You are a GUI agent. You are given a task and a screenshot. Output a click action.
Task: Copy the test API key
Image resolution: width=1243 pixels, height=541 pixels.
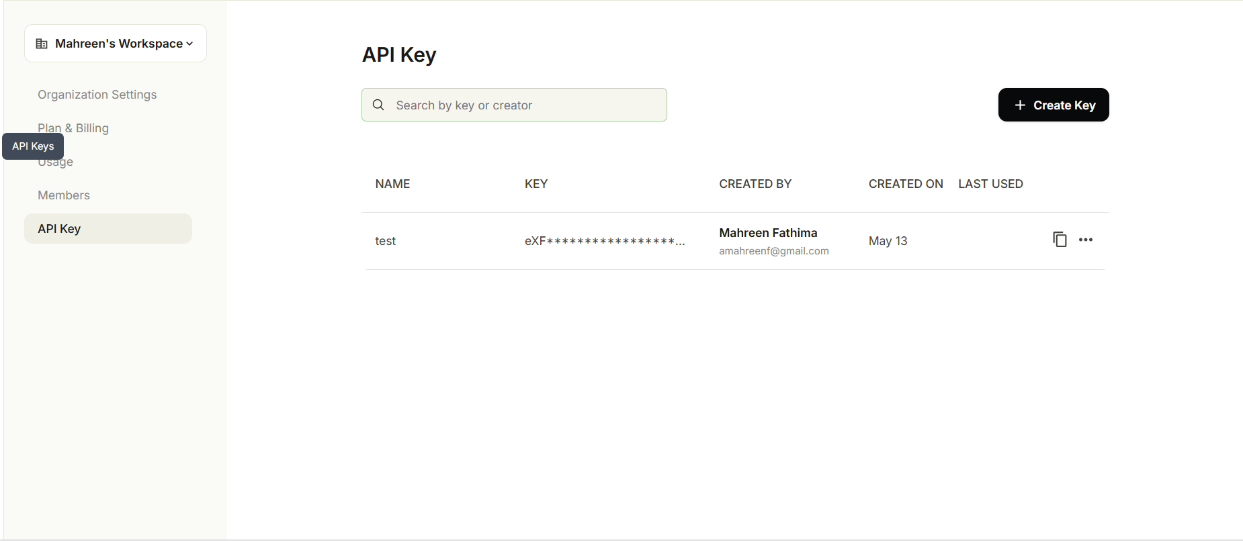[x=1060, y=240]
